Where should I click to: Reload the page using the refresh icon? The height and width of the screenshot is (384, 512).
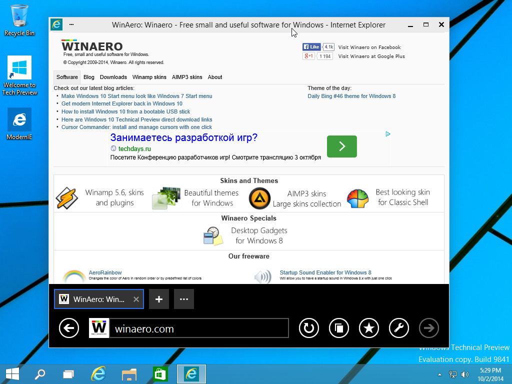pyautogui.click(x=308, y=328)
